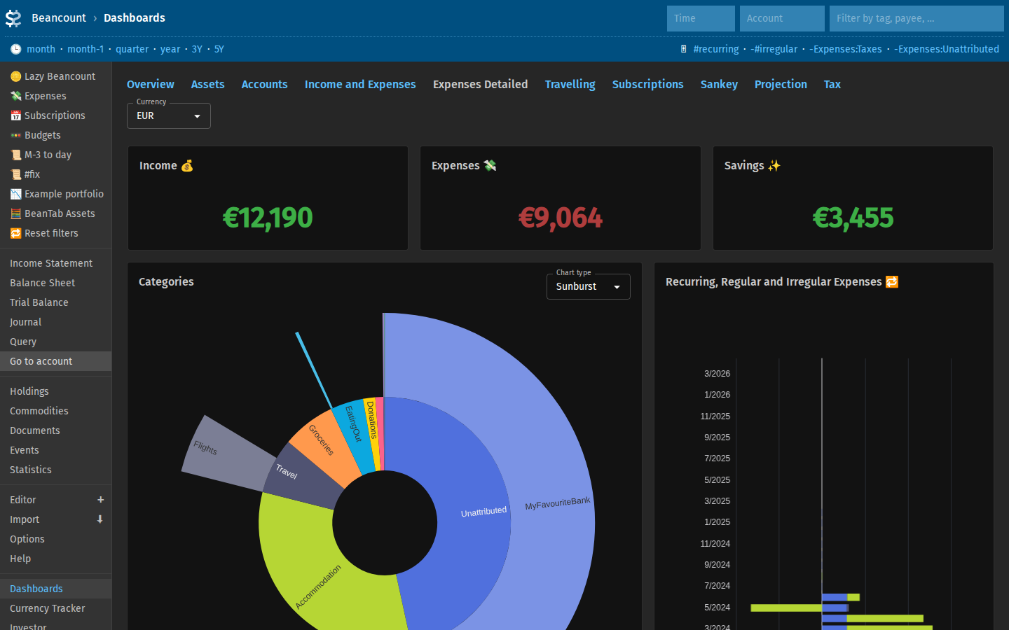The width and height of the screenshot is (1009, 630).
Task: Click the Filter by tag, payee field
Action: pos(917,18)
